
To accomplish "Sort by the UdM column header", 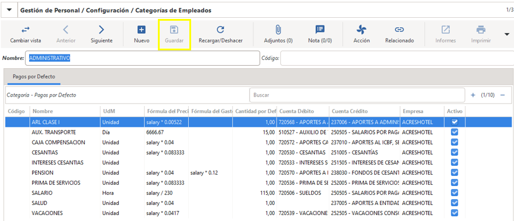I will [122, 111].
